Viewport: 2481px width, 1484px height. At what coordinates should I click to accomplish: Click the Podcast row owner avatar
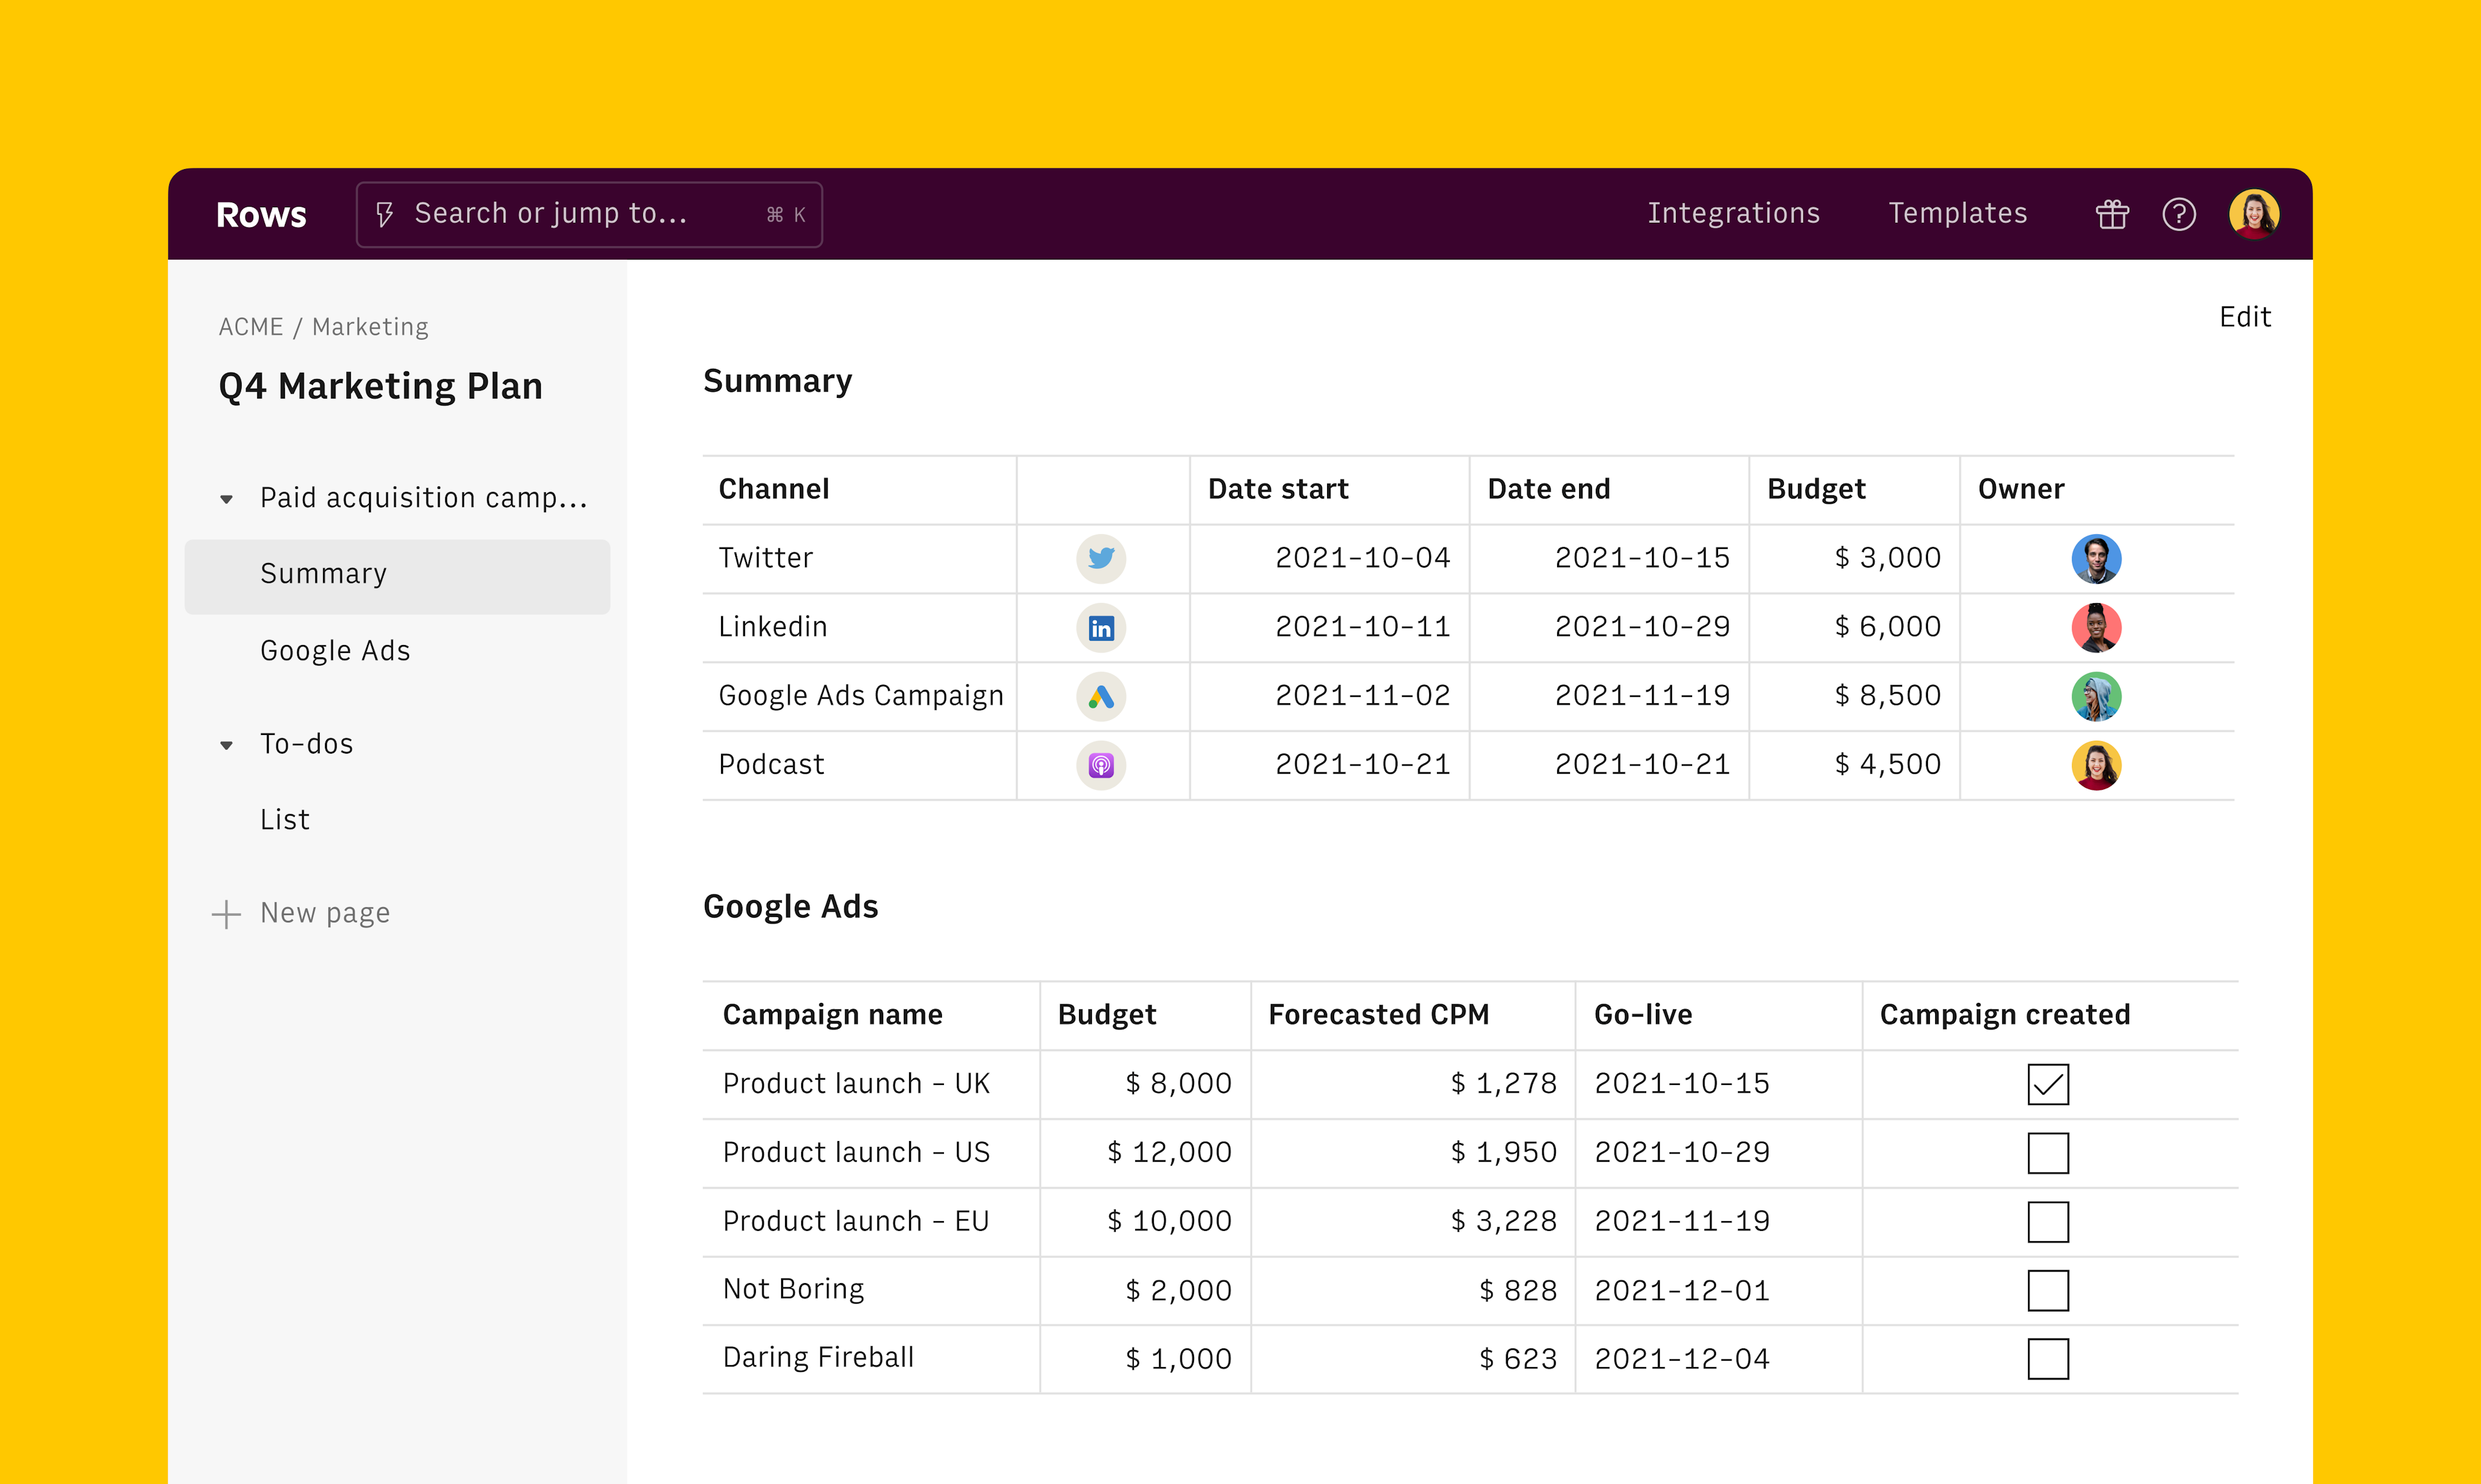click(2098, 765)
